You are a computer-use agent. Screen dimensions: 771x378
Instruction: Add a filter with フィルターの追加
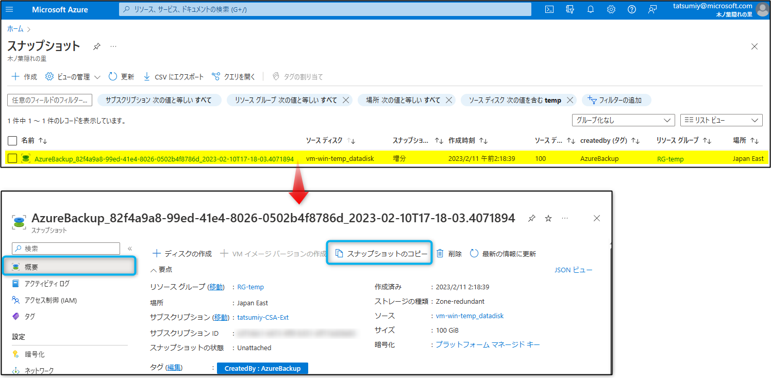click(x=616, y=100)
